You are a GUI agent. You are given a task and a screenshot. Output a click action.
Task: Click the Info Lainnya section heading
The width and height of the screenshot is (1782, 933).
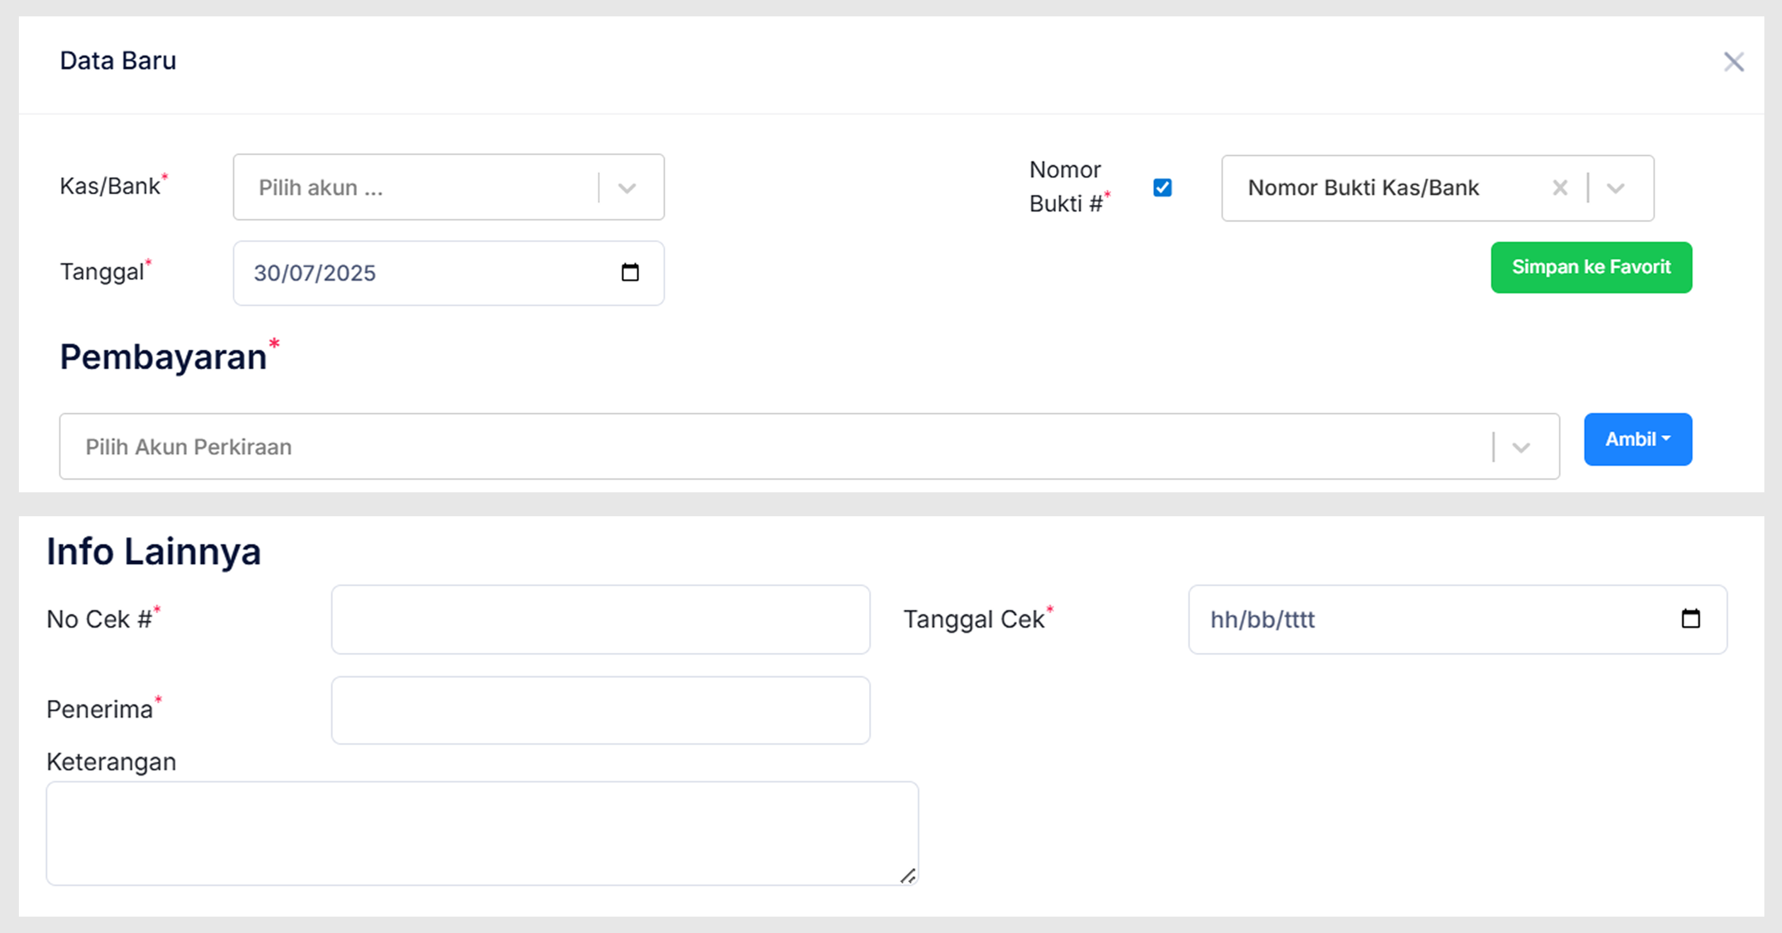[154, 552]
